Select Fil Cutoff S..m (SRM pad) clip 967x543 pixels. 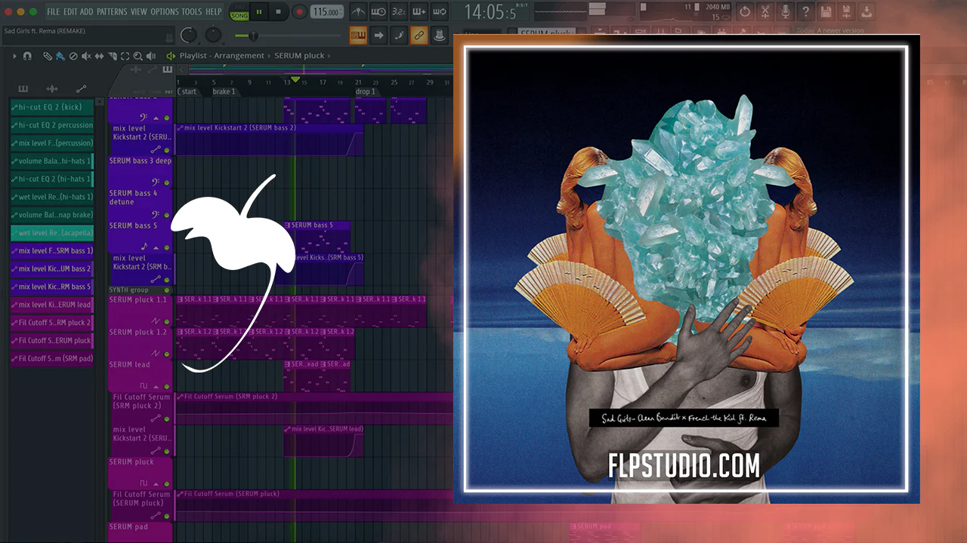(51, 358)
